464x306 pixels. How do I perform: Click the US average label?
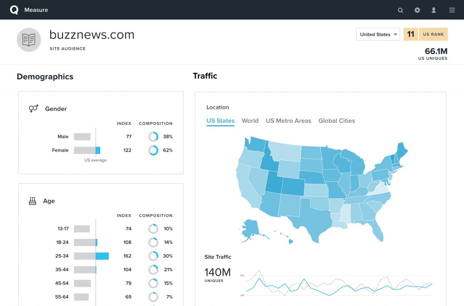95,160
